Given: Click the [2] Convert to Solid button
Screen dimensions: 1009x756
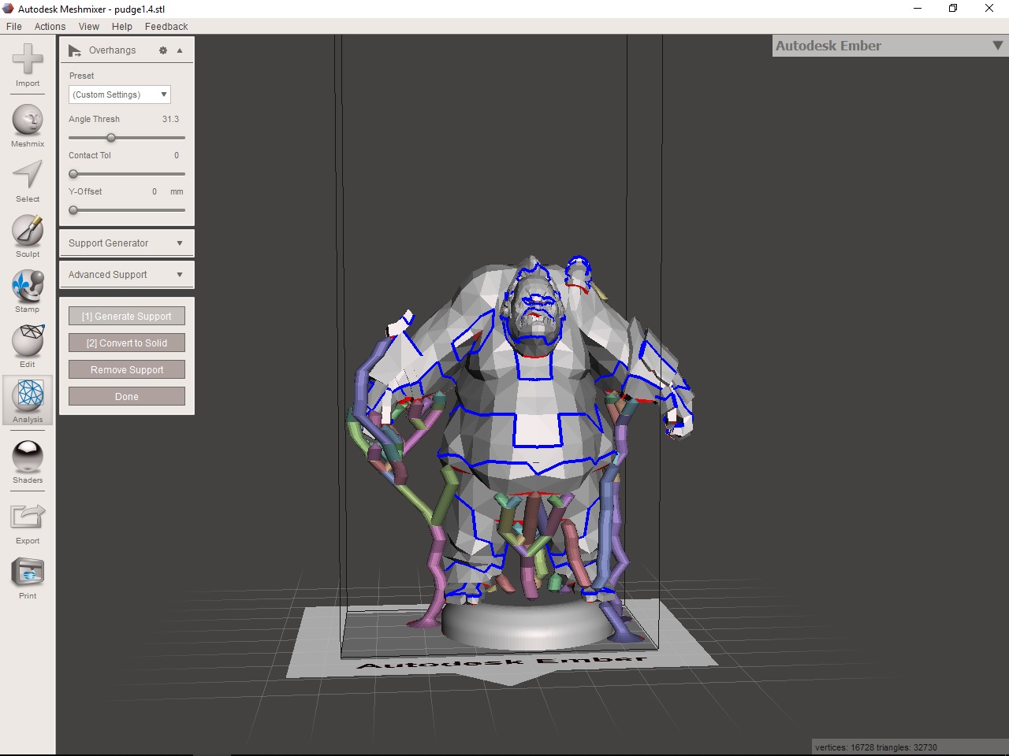Looking at the screenshot, I should [127, 343].
